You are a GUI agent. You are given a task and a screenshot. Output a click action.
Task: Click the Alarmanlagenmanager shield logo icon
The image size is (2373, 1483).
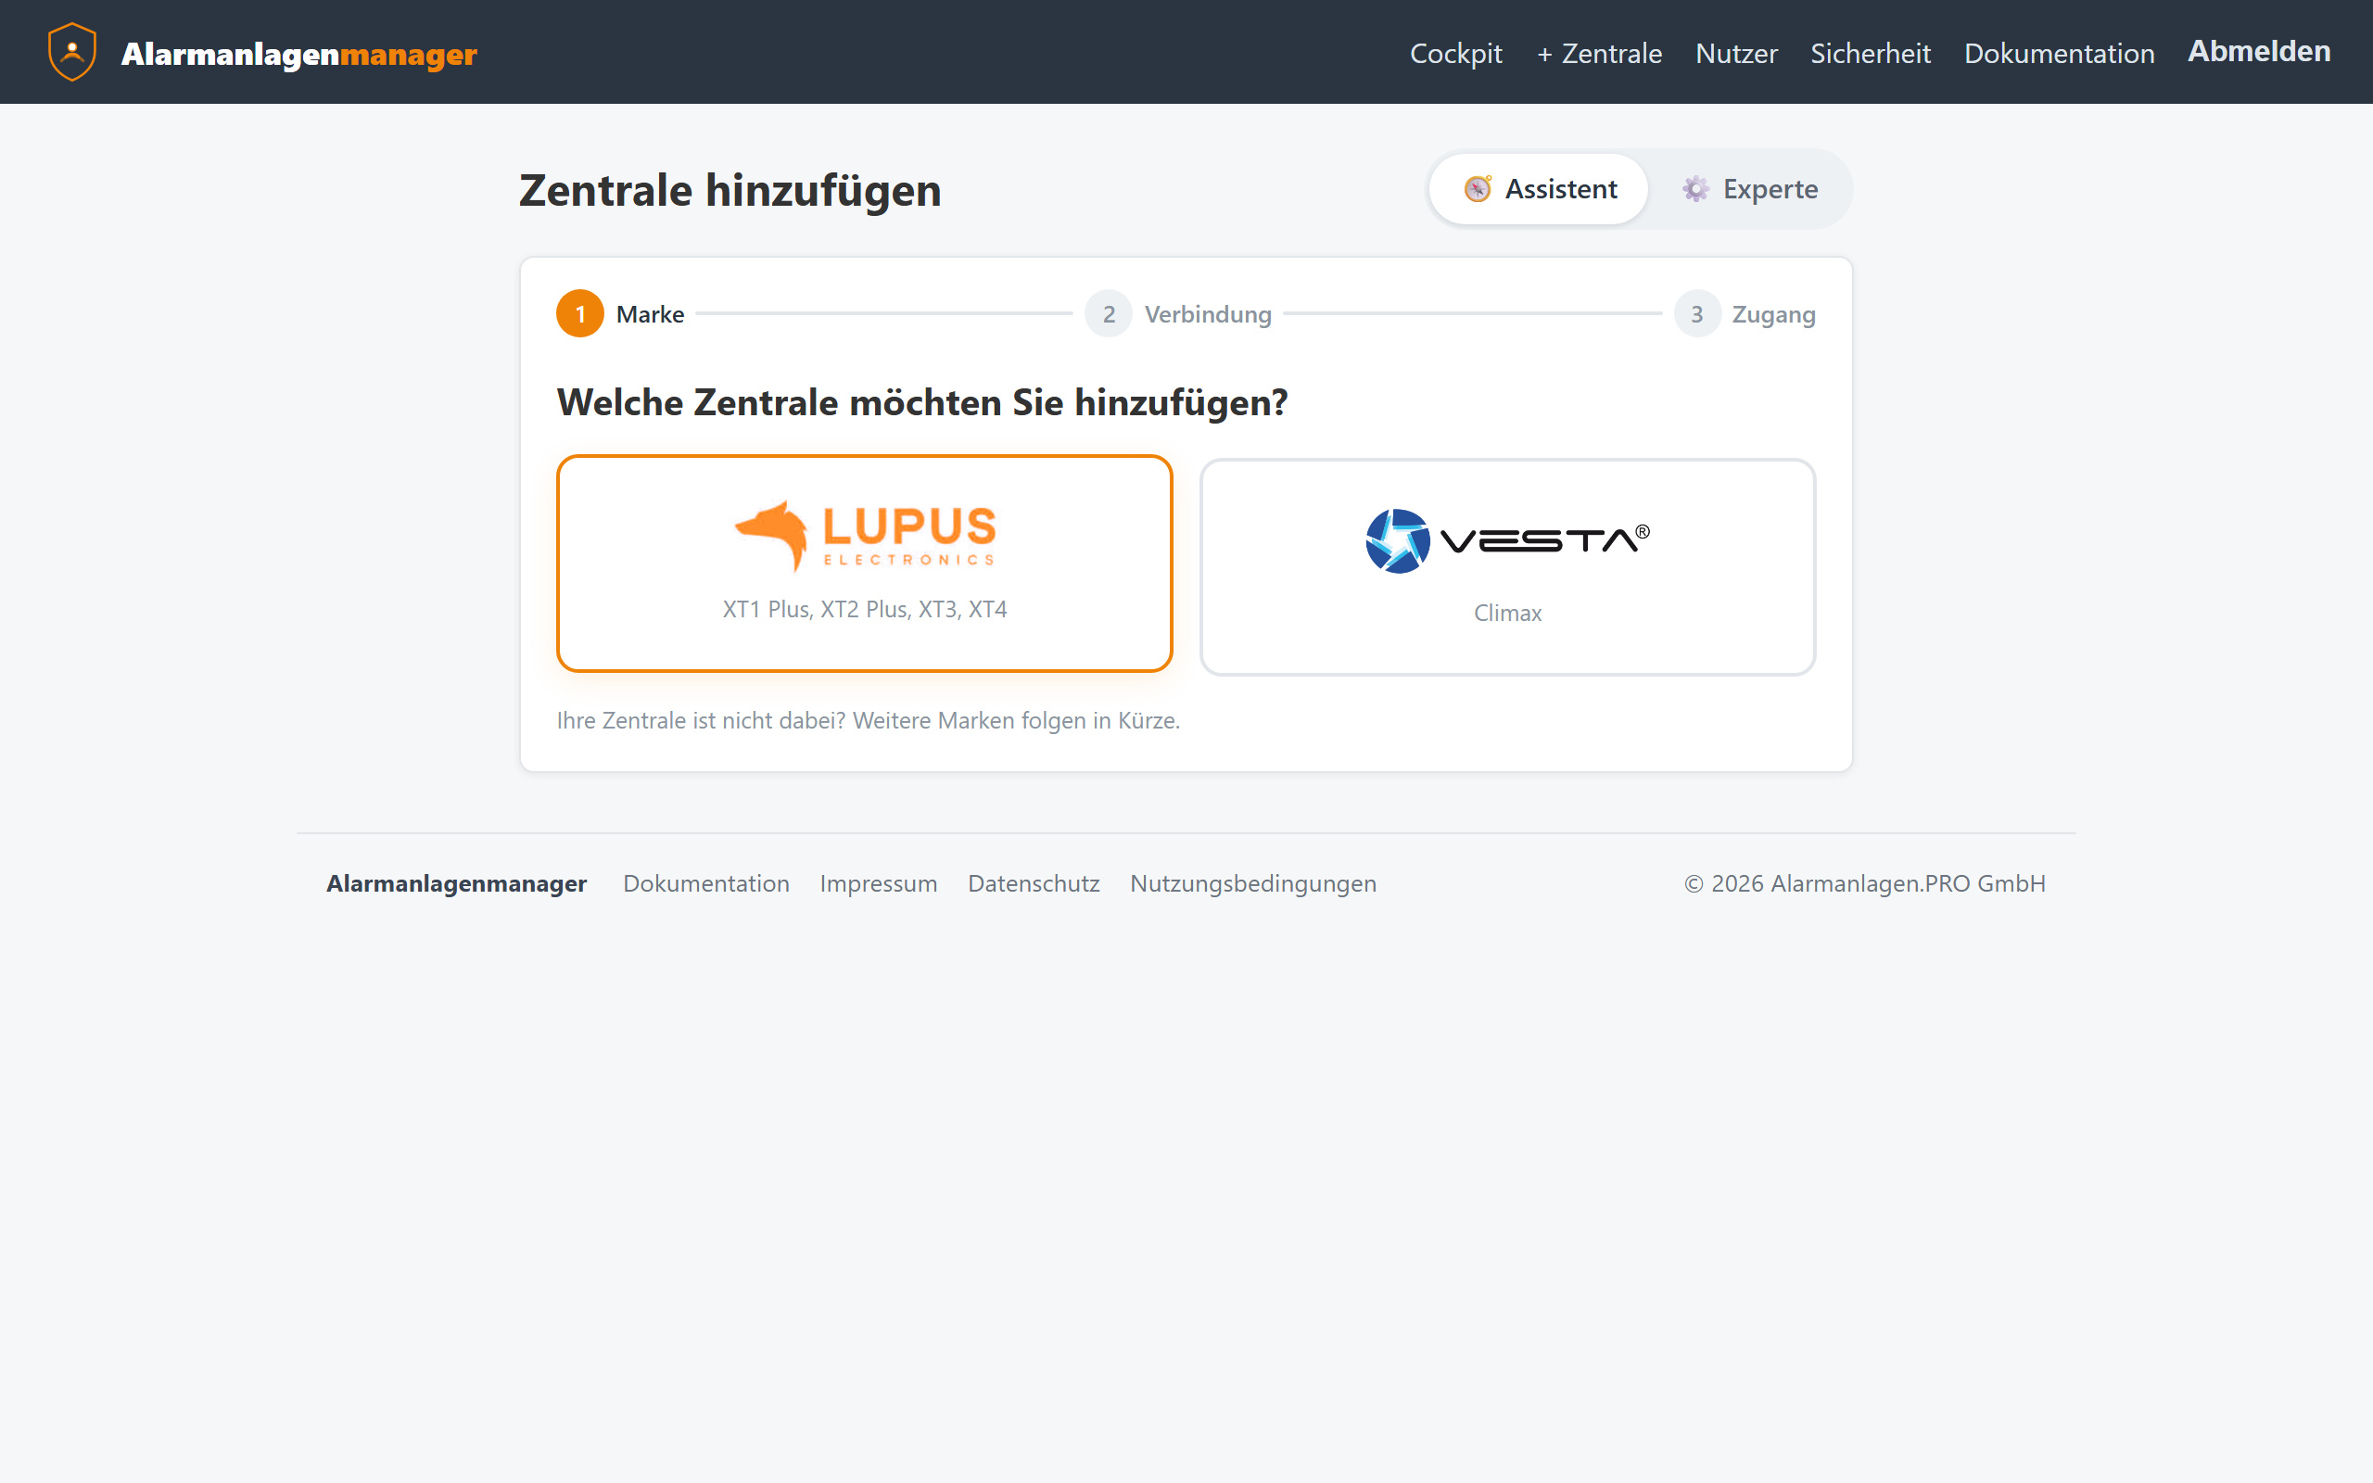tap(71, 52)
